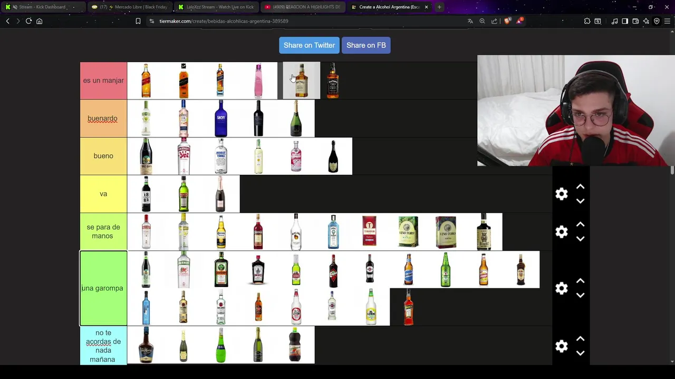The image size is (675, 379).
Task: Open the Brave Shields icon
Action: point(507,21)
